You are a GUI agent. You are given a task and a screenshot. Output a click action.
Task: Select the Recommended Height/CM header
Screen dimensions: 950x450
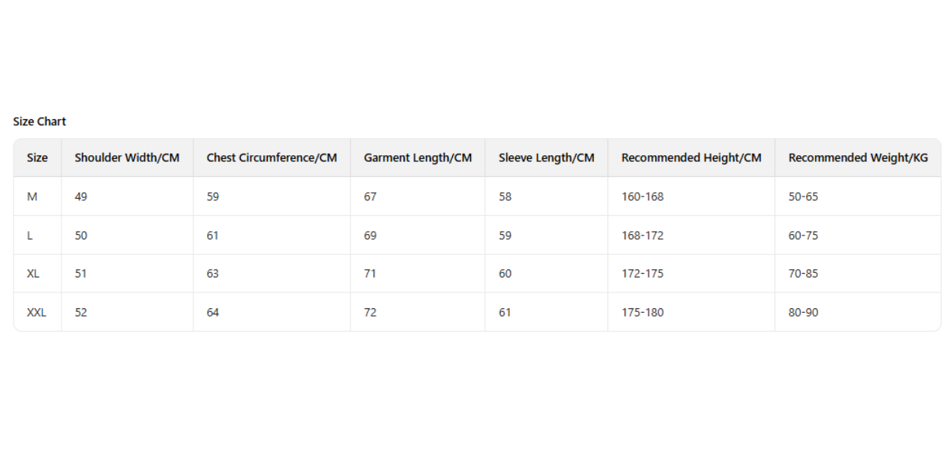click(691, 157)
